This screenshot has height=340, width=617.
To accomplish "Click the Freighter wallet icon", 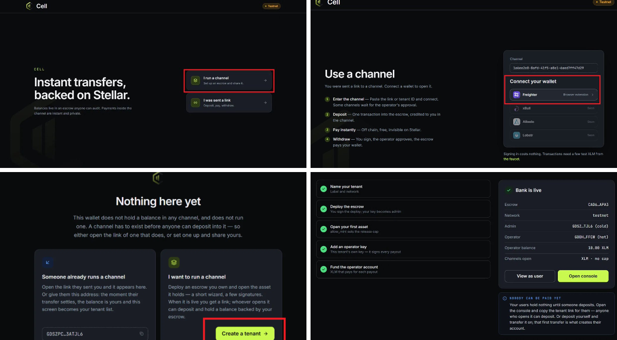I will pos(516,95).
